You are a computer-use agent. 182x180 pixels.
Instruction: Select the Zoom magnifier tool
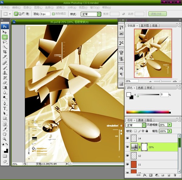click(x=5, y=139)
